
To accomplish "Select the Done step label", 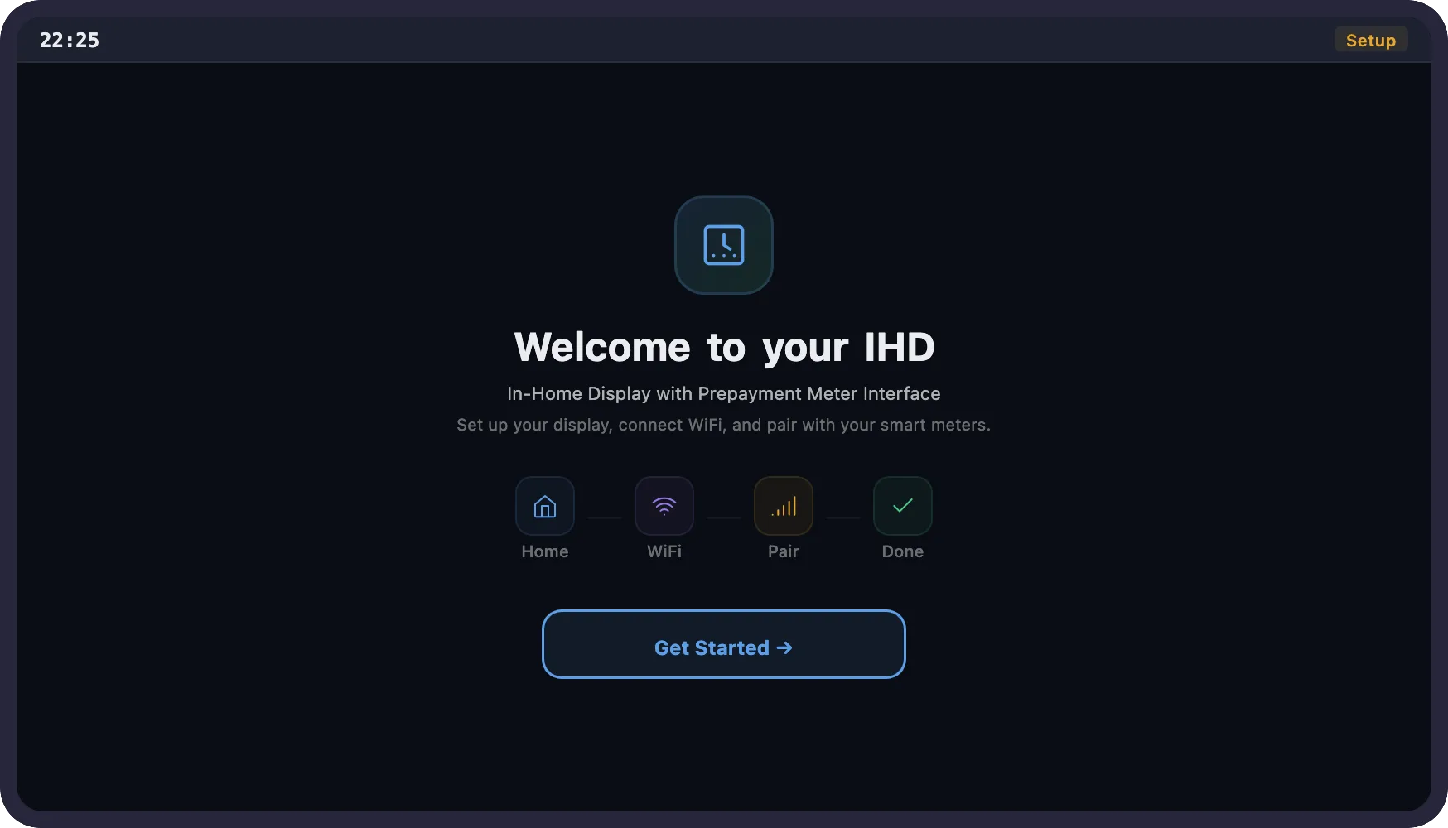I will pos(902,551).
